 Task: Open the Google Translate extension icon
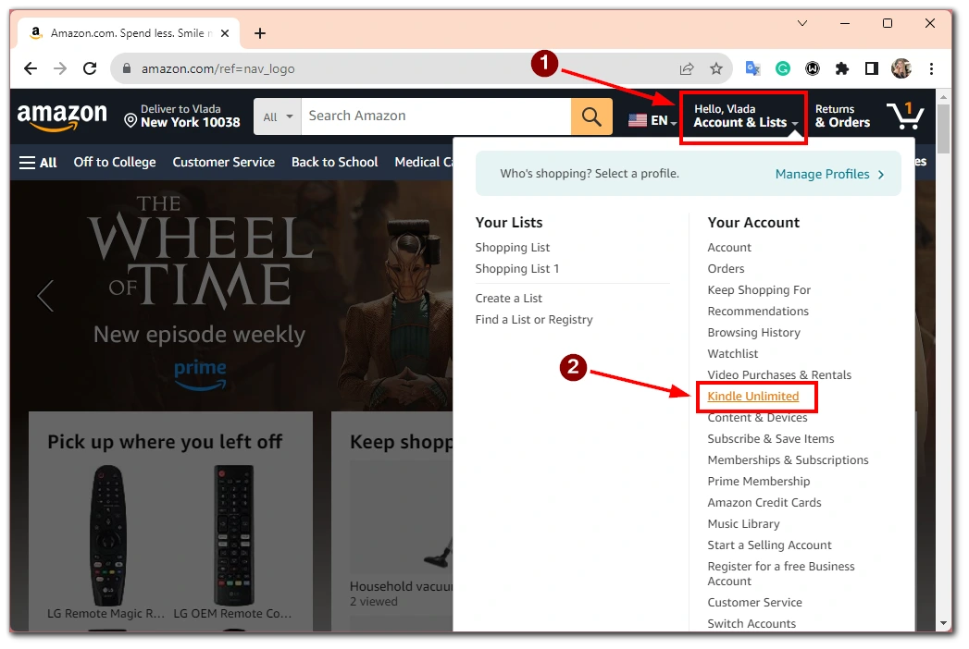coord(752,68)
